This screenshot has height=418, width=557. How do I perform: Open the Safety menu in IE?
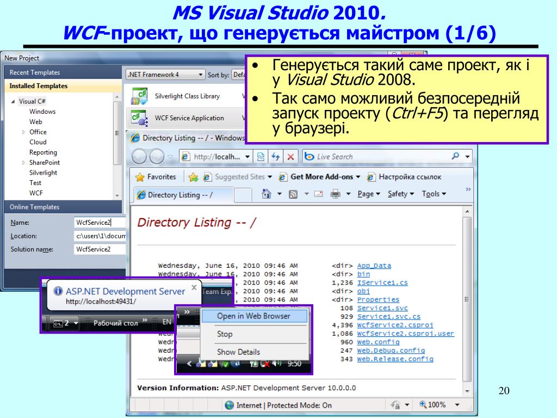coord(401,194)
